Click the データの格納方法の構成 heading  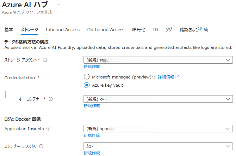click(x=26, y=42)
